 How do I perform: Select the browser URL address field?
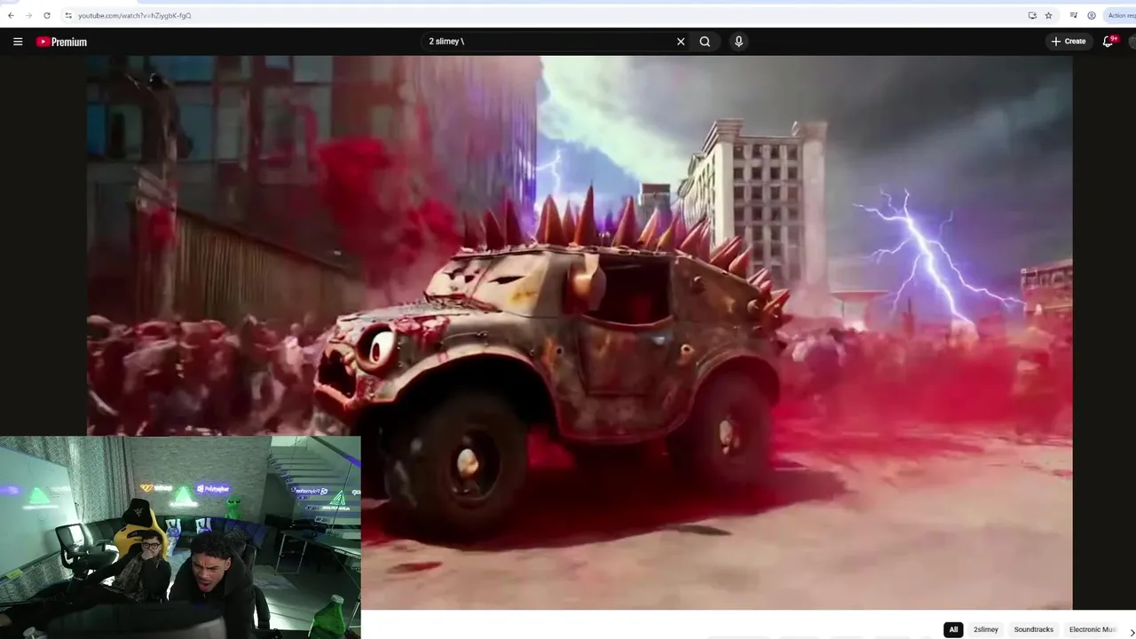541,15
